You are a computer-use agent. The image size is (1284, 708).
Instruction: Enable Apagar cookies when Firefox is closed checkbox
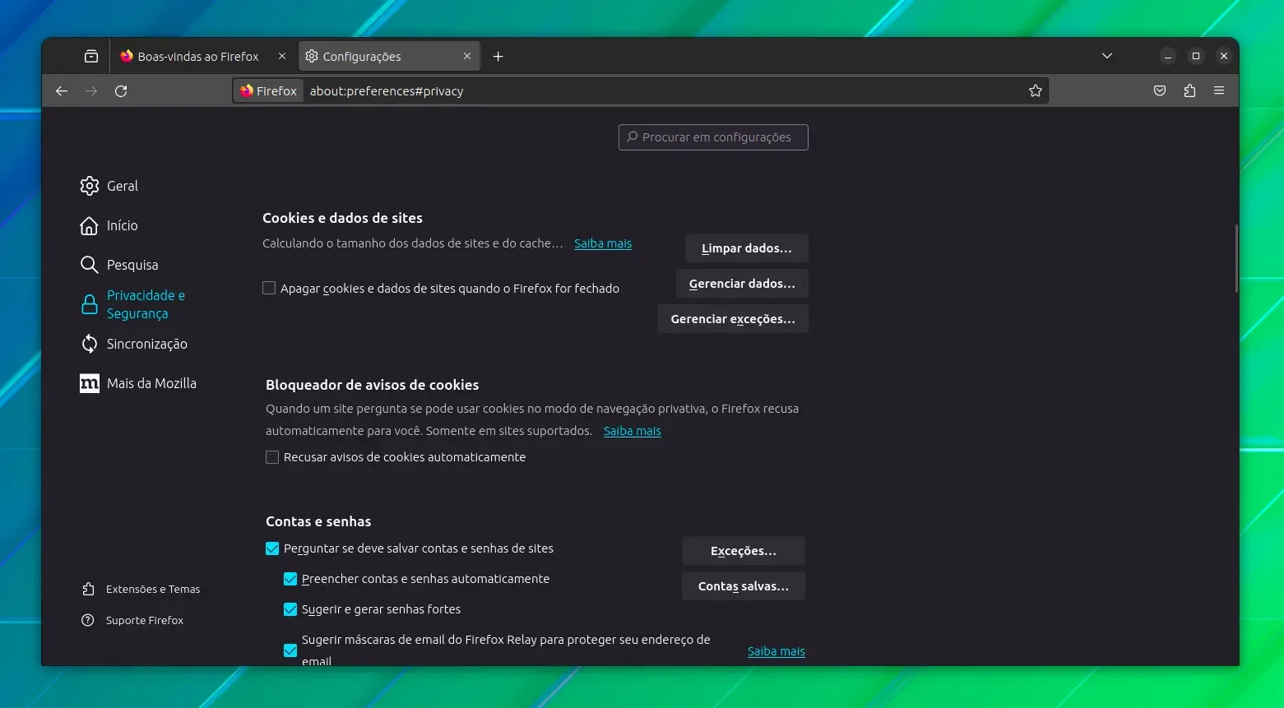click(269, 288)
